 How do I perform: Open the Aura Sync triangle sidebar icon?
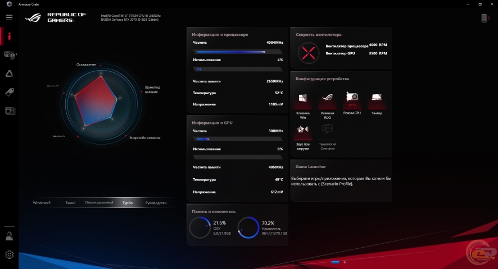click(x=9, y=73)
